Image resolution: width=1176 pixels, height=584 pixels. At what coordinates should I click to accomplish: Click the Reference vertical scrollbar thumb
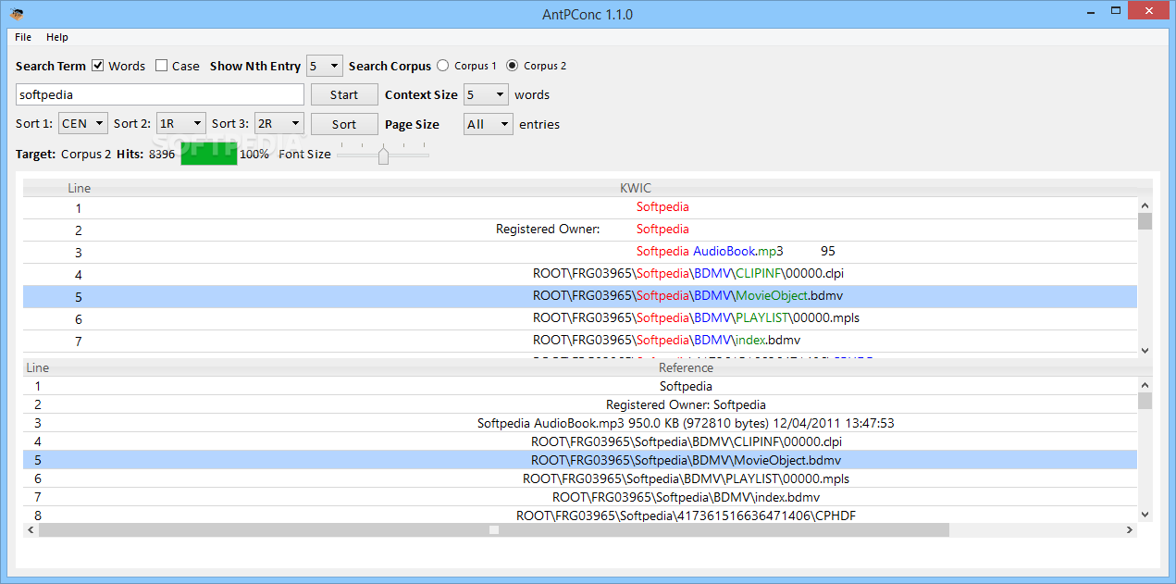pos(1145,400)
